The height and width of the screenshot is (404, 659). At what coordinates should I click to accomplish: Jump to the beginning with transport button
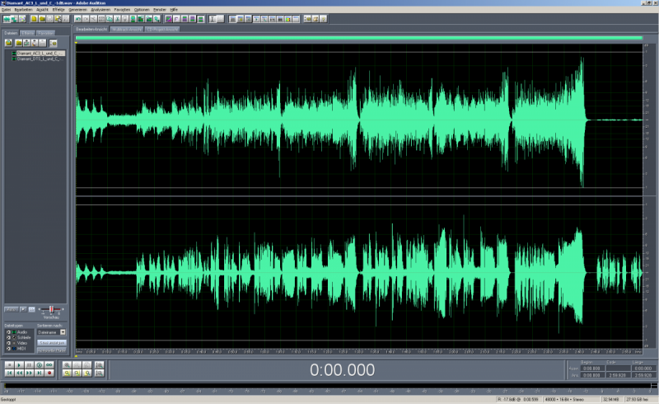tap(8, 373)
